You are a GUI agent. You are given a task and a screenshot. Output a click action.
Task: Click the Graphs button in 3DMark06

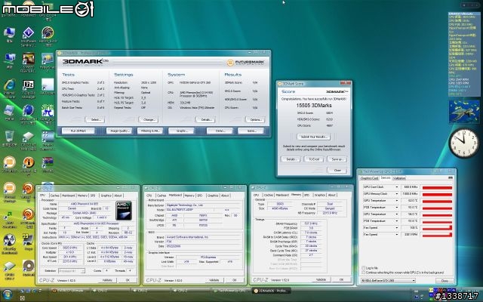181,131
